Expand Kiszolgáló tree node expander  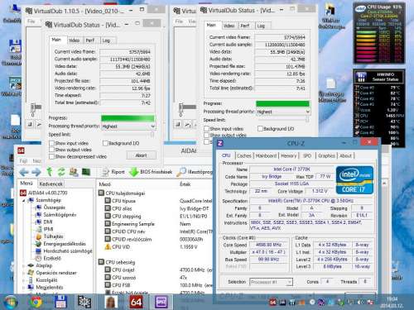click(x=24, y=280)
